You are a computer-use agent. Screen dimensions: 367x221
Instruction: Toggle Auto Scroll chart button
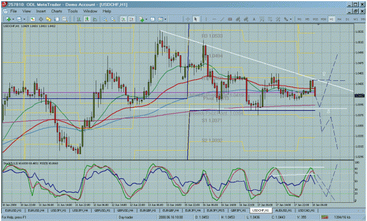click(123, 19)
